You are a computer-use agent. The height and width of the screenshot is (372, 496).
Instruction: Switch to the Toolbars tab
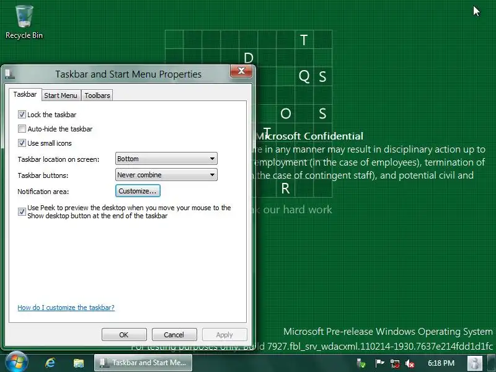(97, 95)
